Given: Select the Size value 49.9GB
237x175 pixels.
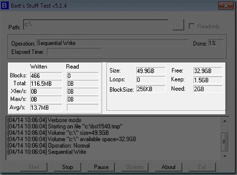Looking at the screenshot, I should click(x=151, y=71).
